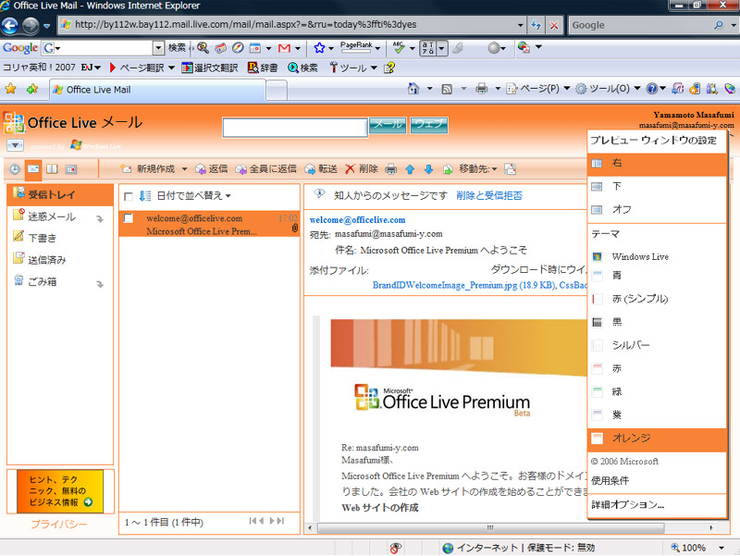Image resolution: width=740 pixels, height=556 pixels.
Task: Open the ページ翻訳 dropdown
Action: [171, 68]
